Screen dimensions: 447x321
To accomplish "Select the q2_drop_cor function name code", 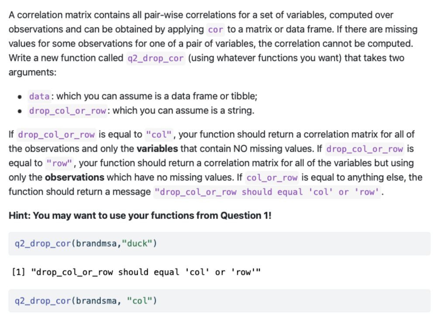I will pyautogui.click(x=156, y=58).
